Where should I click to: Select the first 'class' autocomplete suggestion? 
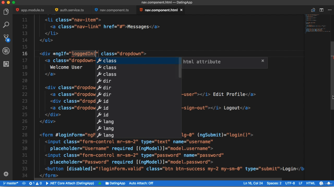[x=110, y=61]
